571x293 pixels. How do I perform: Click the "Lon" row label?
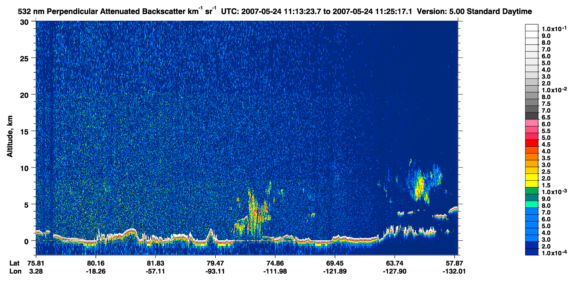15,271
